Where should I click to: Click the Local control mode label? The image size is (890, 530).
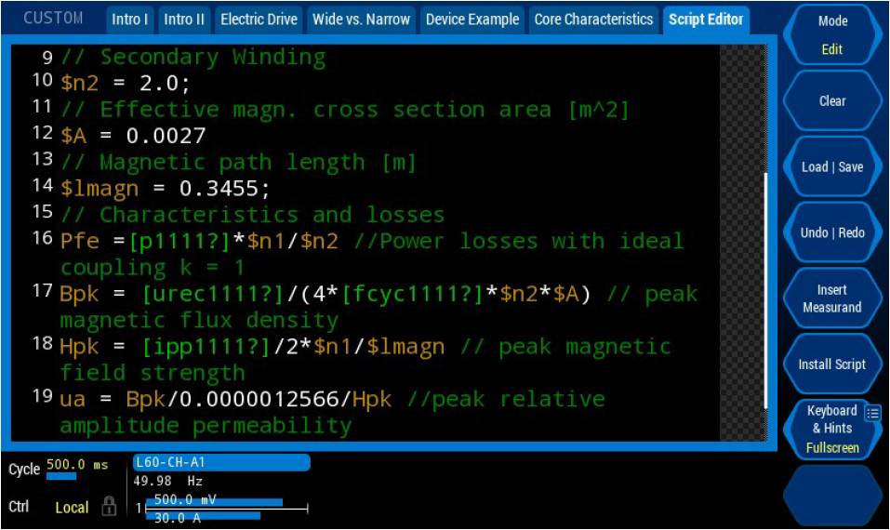pyautogui.click(x=72, y=508)
